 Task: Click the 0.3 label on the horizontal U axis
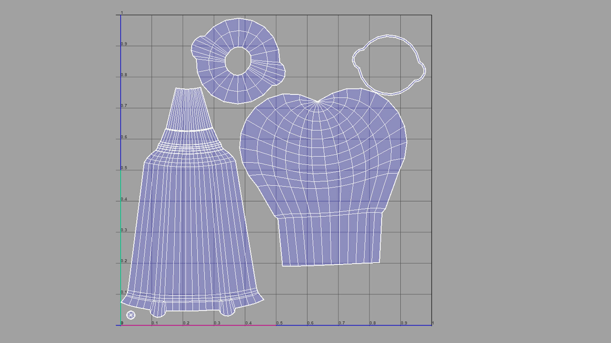[x=217, y=323]
